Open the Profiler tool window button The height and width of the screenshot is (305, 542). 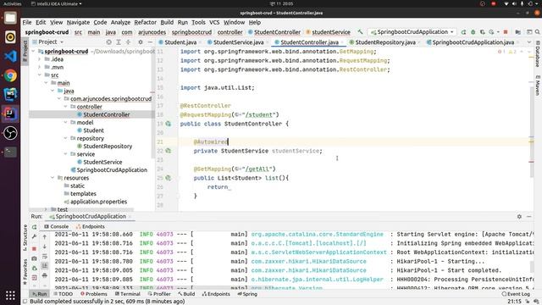click(159, 294)
